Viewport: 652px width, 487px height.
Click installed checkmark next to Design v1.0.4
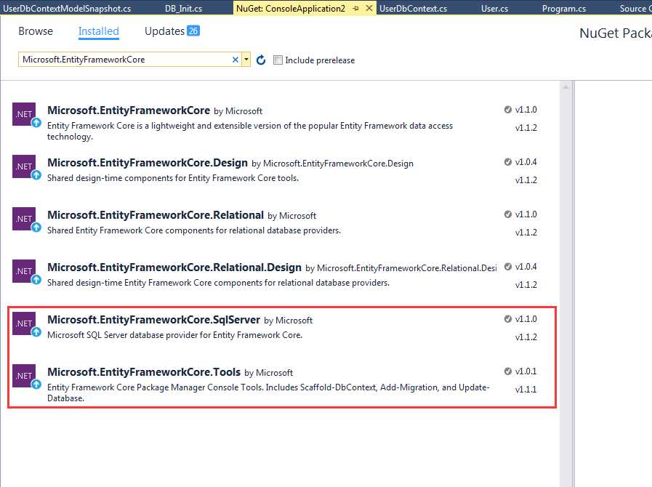(x=507, y=162)
